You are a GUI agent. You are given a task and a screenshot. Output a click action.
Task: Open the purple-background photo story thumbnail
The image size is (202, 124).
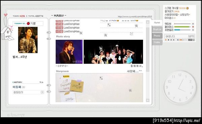69,52
